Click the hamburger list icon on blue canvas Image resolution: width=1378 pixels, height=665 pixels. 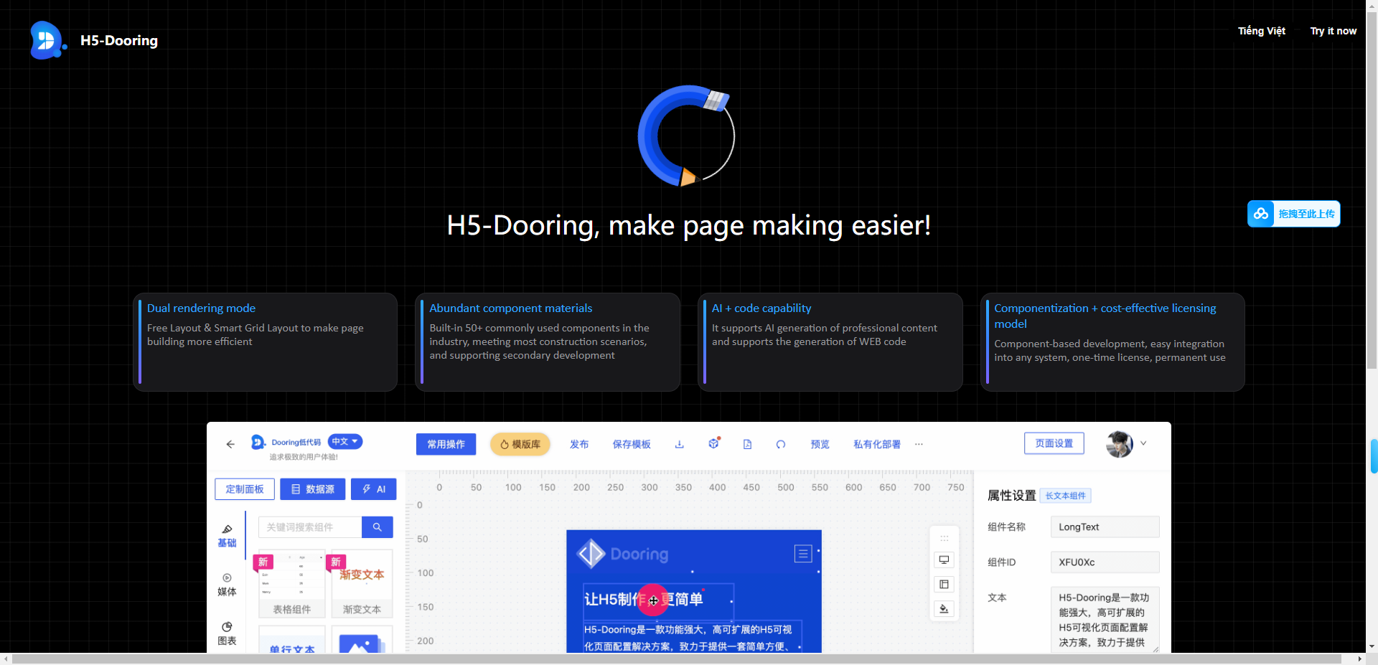point(803,553)
